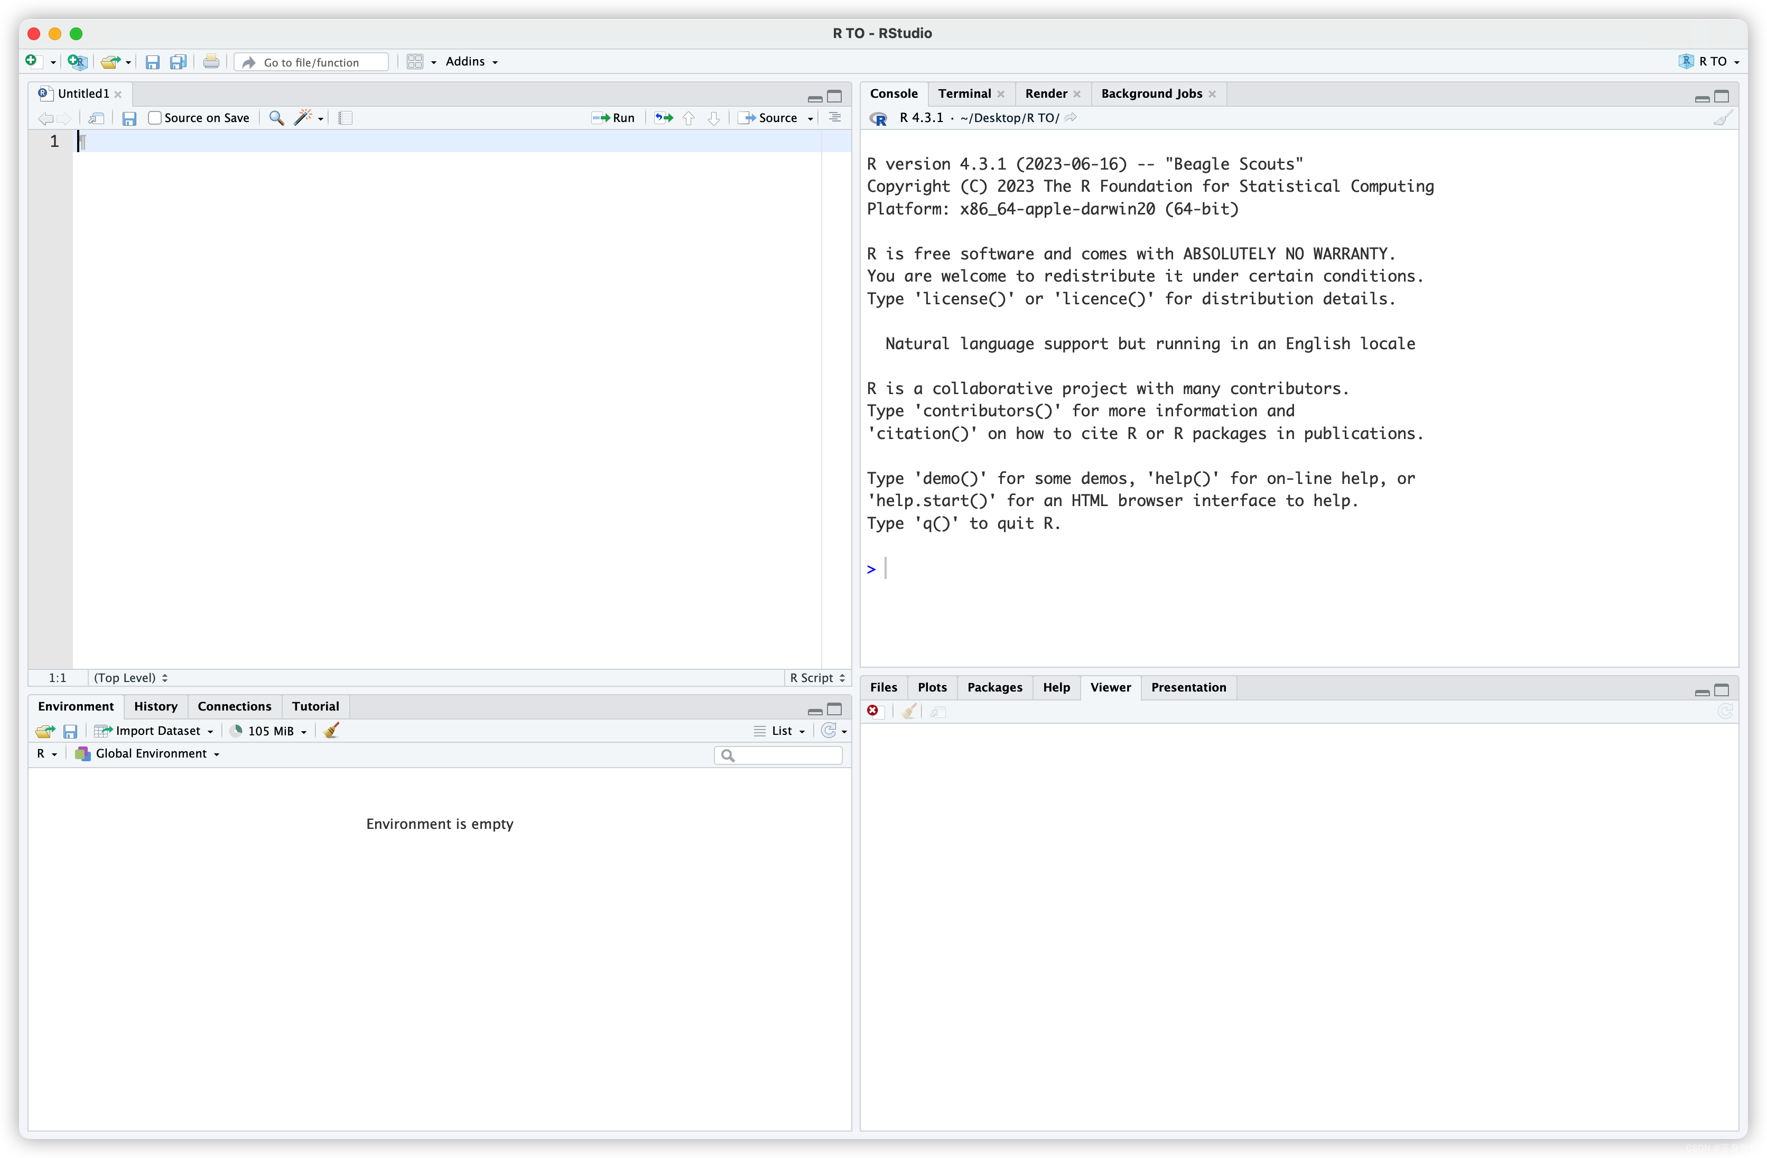Expand Source options dropdown arrow
This screenshot has height=1158, width=1767.
click(810, 119)
